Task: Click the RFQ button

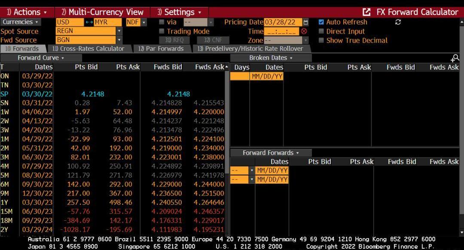Action: (x=174, y=40)
